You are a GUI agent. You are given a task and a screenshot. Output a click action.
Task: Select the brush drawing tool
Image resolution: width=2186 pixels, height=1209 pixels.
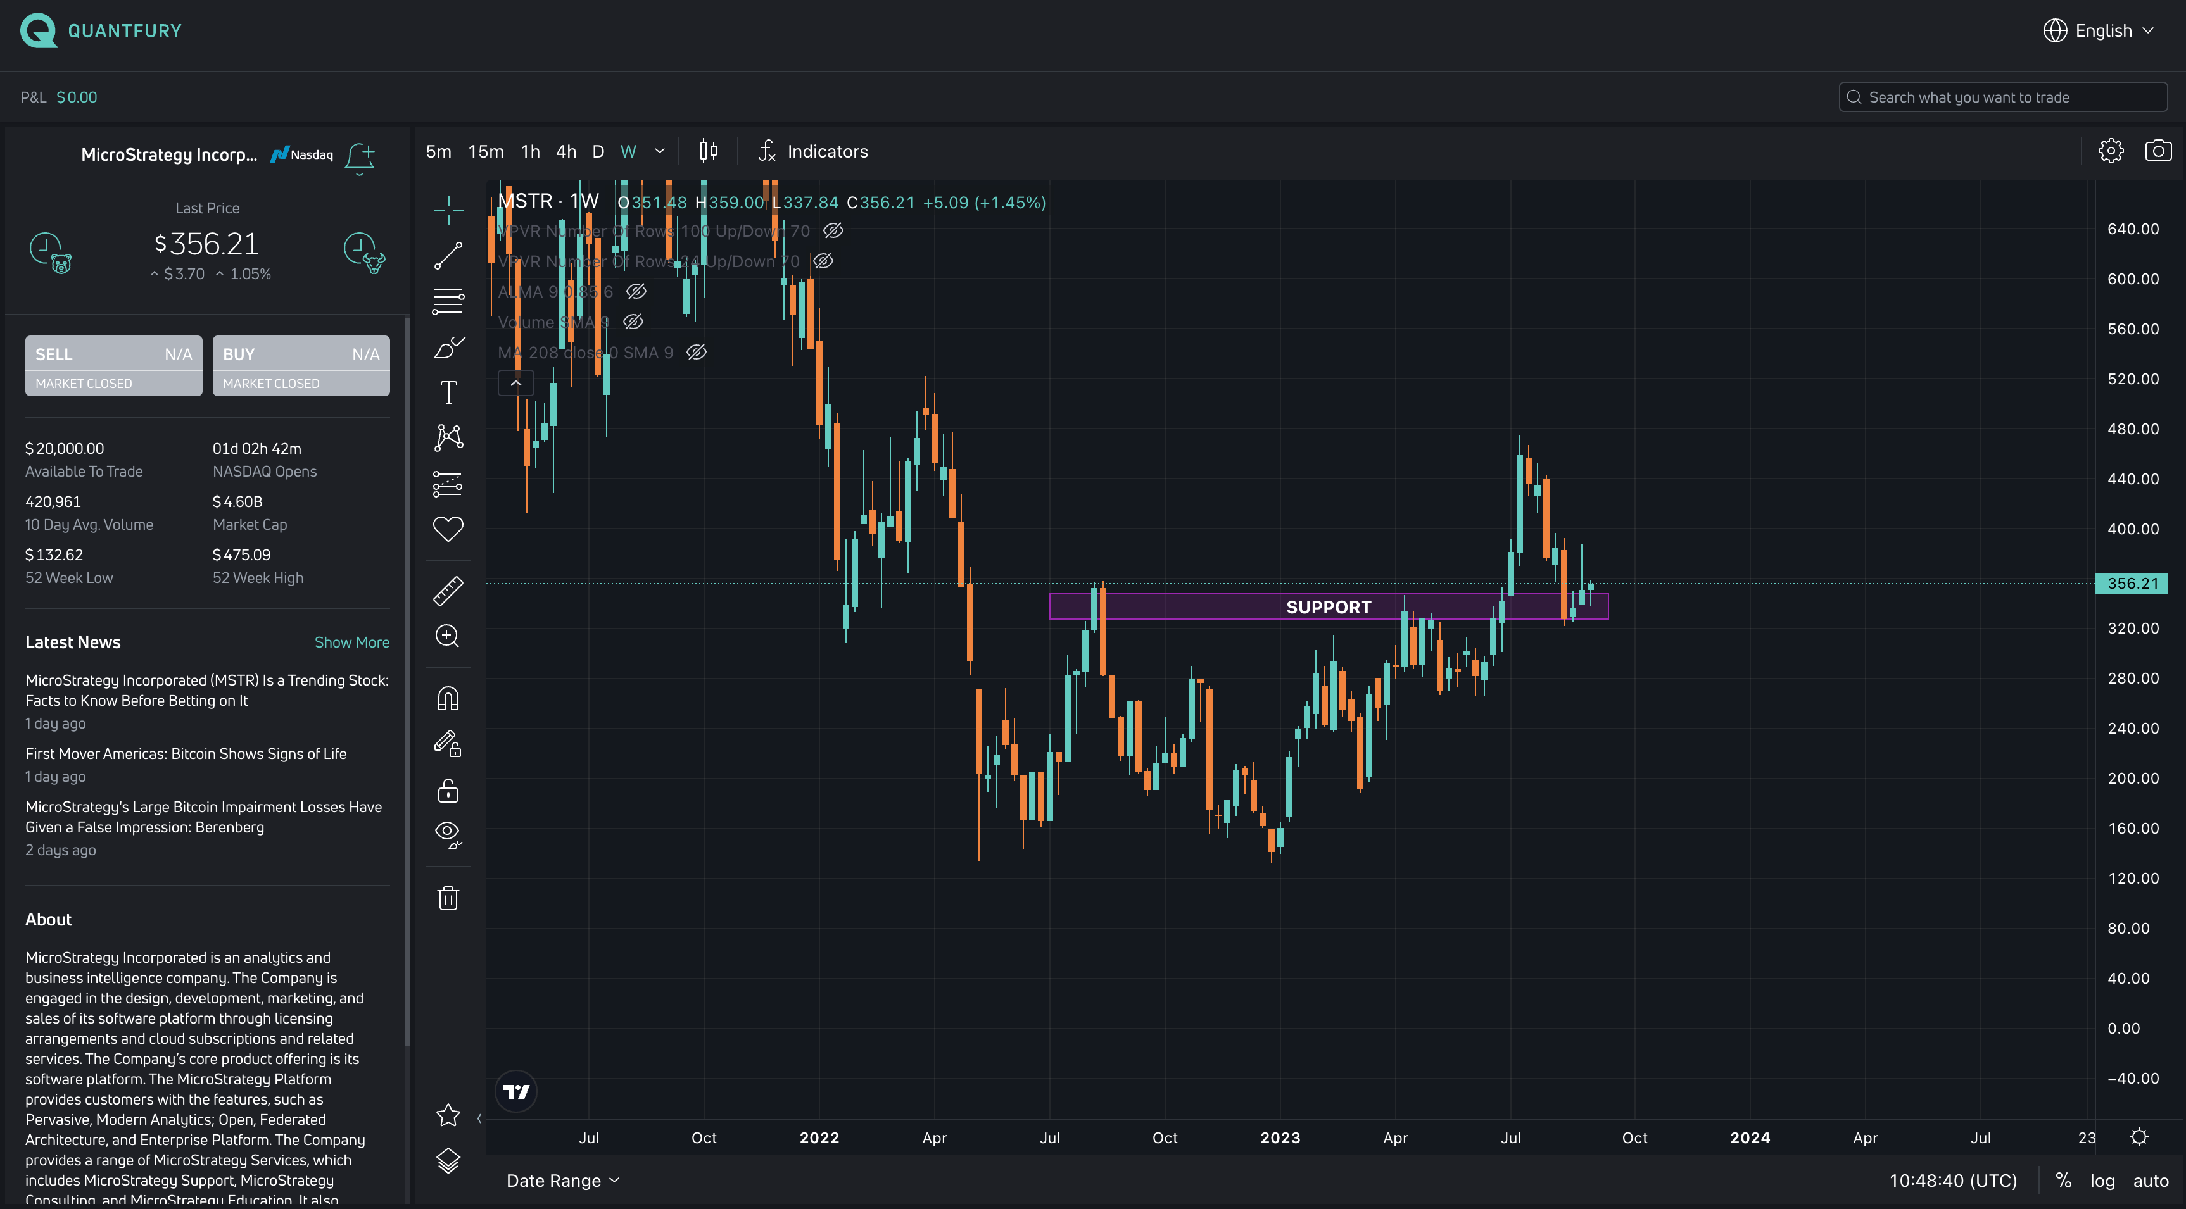(448, 347)
